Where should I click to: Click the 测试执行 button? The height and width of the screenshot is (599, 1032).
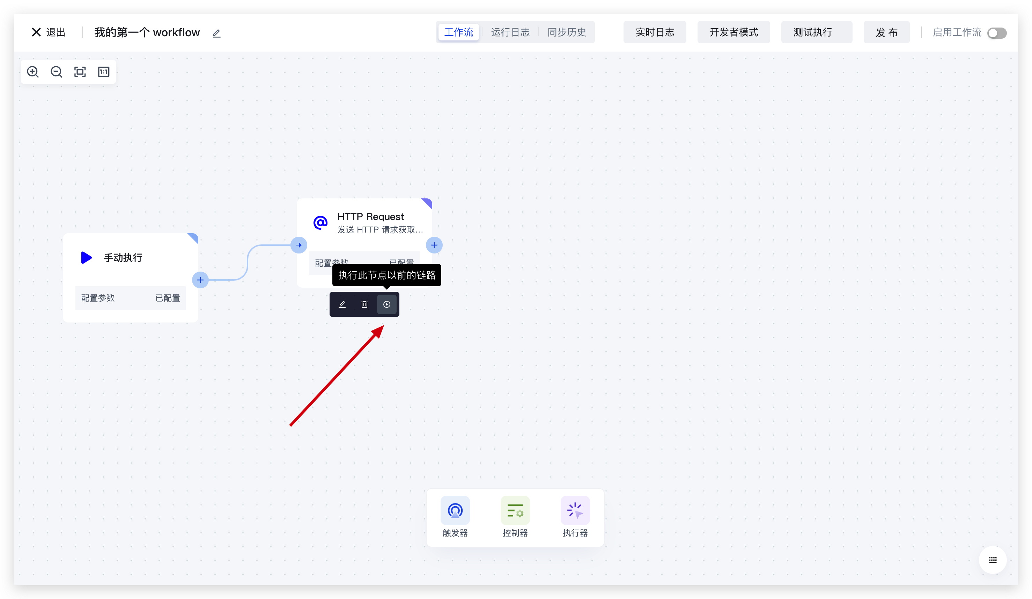click(x=816, y=32)
